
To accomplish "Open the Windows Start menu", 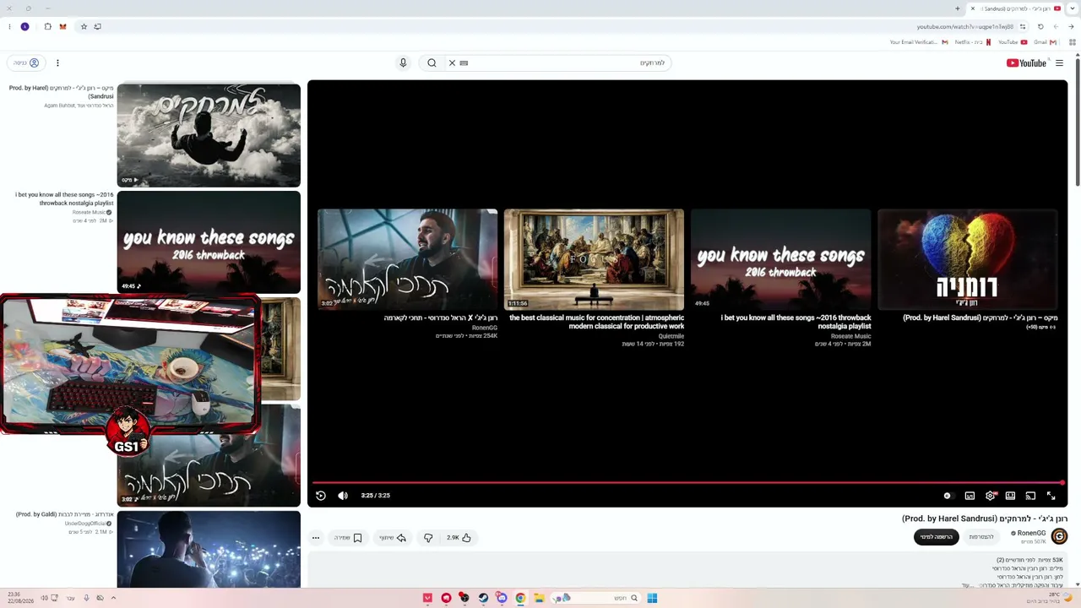I will pyautogui.click(x=652, y=598).
